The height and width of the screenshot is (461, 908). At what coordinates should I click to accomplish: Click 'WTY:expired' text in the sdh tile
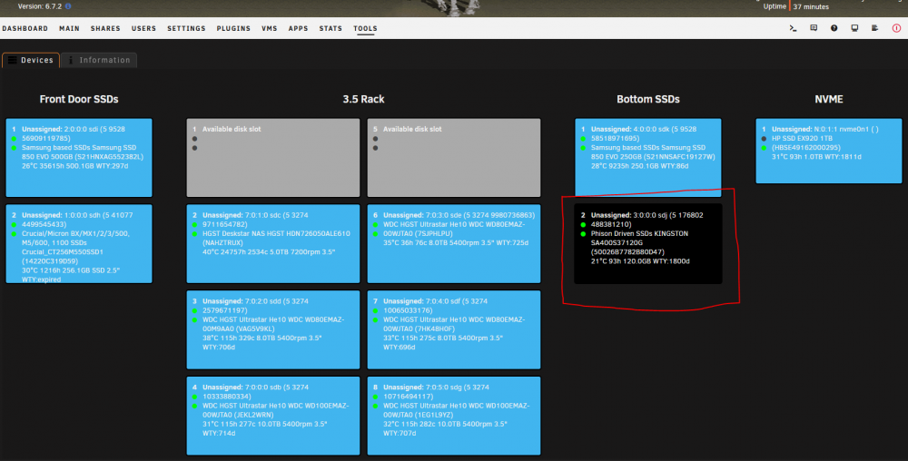tap(41, 280)
